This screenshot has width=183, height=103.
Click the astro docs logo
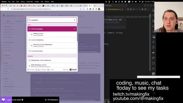coord(13,16)
